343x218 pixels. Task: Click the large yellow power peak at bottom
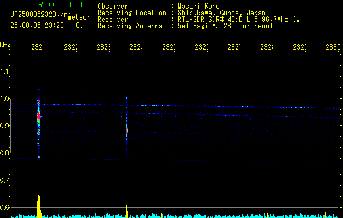(x=39, y=206)
